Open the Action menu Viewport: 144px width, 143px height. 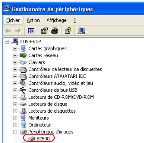pos(33,20)
